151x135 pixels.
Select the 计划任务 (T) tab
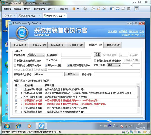[x=75, y=45]
